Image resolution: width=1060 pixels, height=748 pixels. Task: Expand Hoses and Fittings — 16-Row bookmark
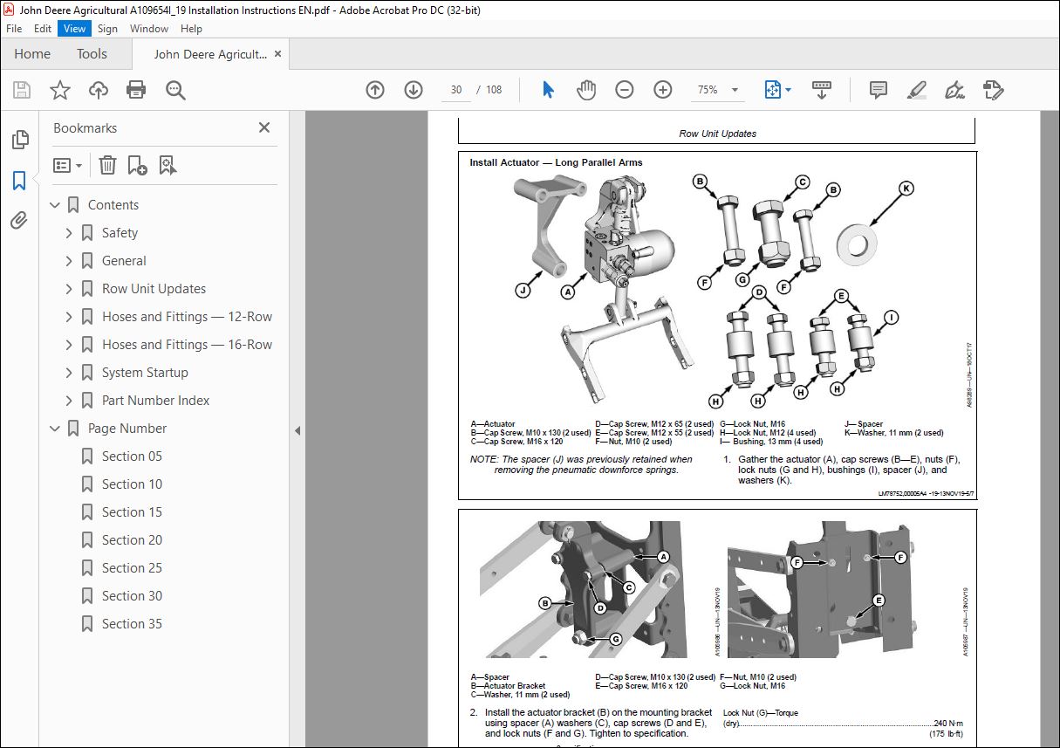tap(70, 345)
